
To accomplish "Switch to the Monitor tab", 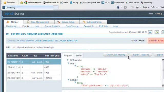I will pos(14,22).
